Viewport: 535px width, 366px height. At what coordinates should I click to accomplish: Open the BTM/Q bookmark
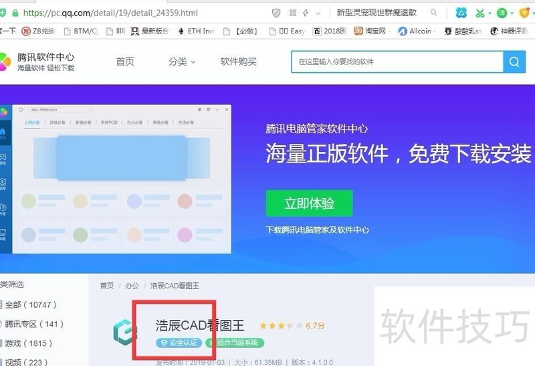(x=81, y=31)
